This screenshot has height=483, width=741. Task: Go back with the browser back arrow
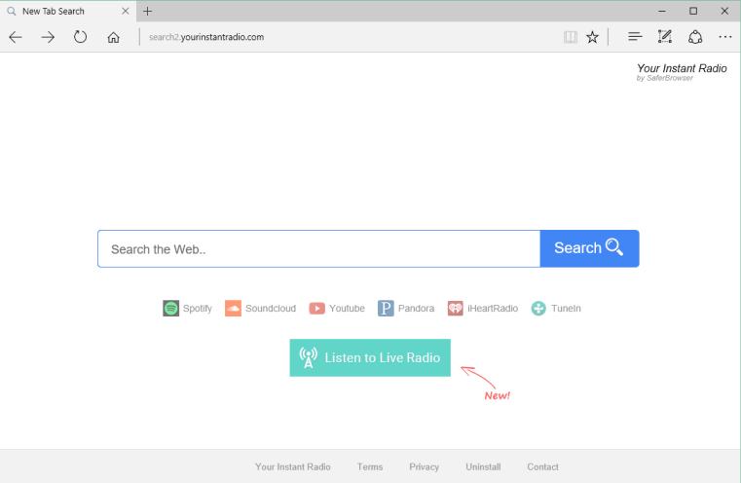16,37
